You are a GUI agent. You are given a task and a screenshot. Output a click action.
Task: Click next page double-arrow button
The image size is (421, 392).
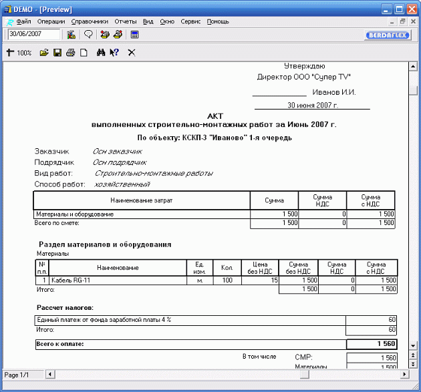(x=413, y=364)
